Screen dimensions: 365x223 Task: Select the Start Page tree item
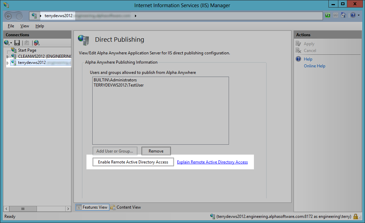27,50
